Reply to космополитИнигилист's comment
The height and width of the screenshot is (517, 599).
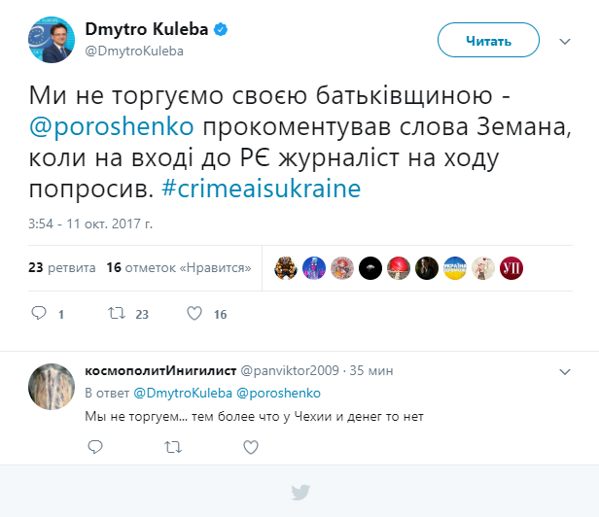[94, 447]
